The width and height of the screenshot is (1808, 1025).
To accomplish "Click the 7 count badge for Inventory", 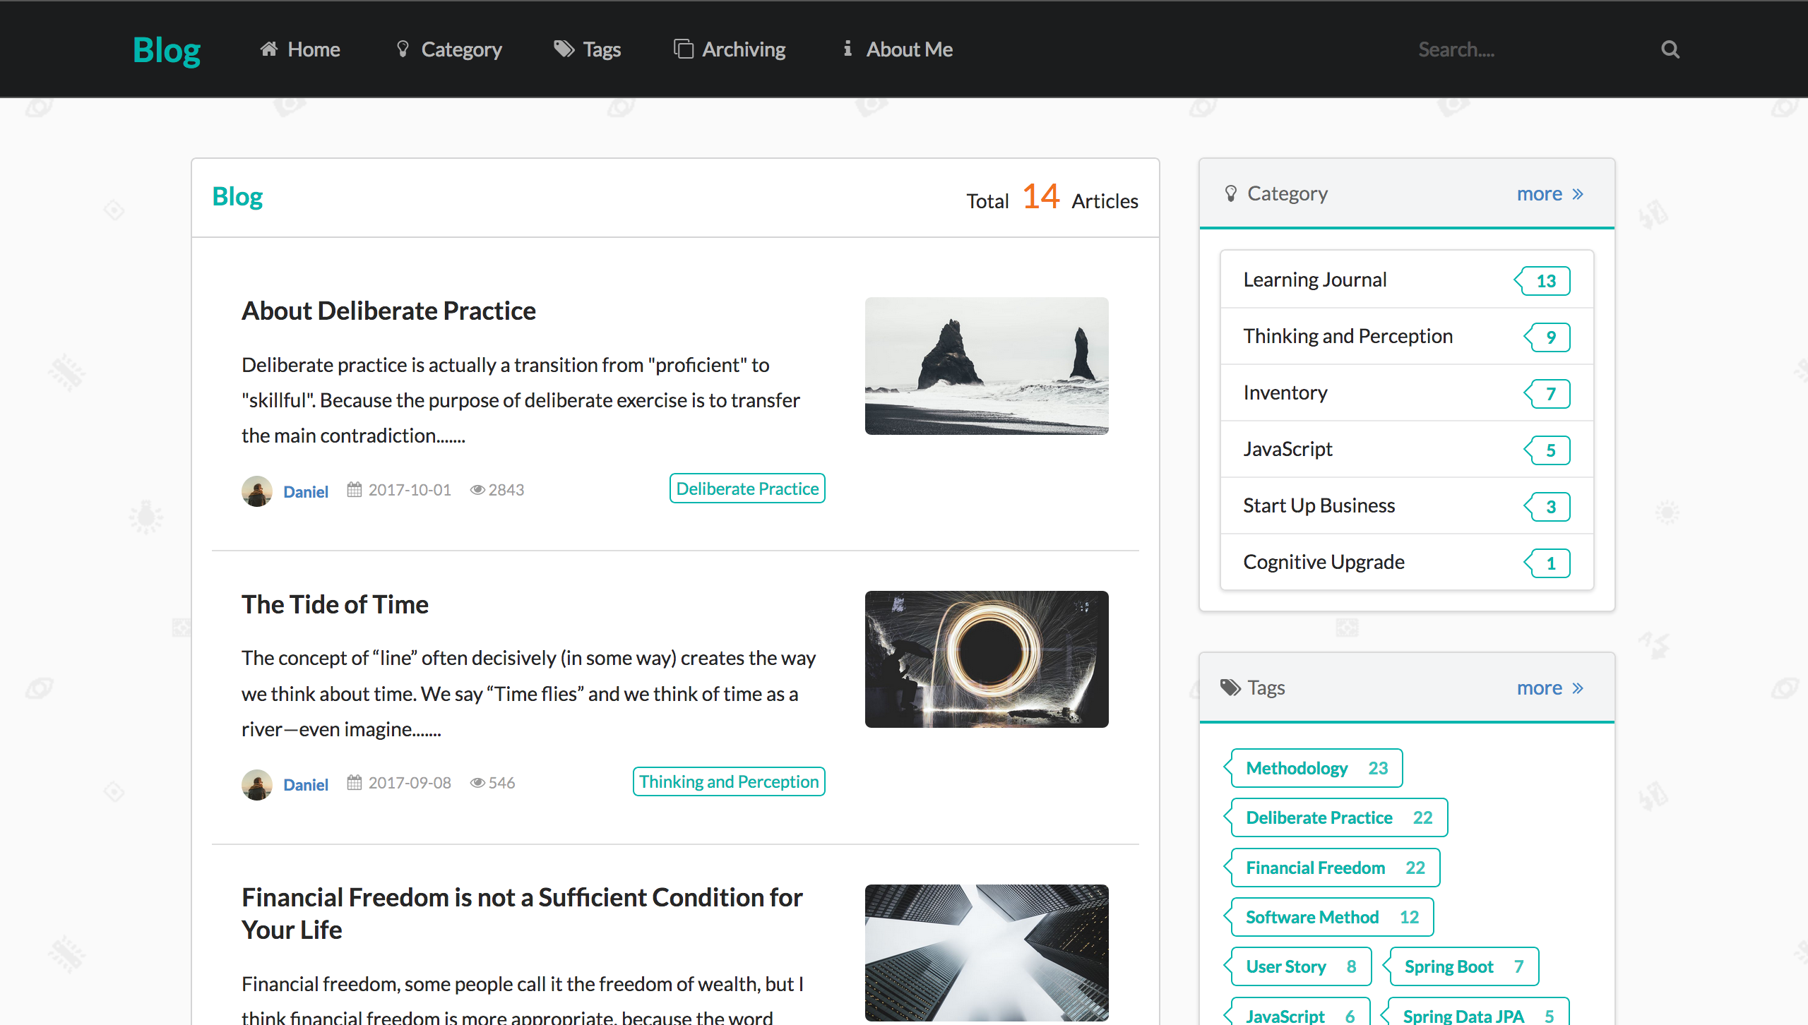I will pyautogui.click(x=1547, y=394).
